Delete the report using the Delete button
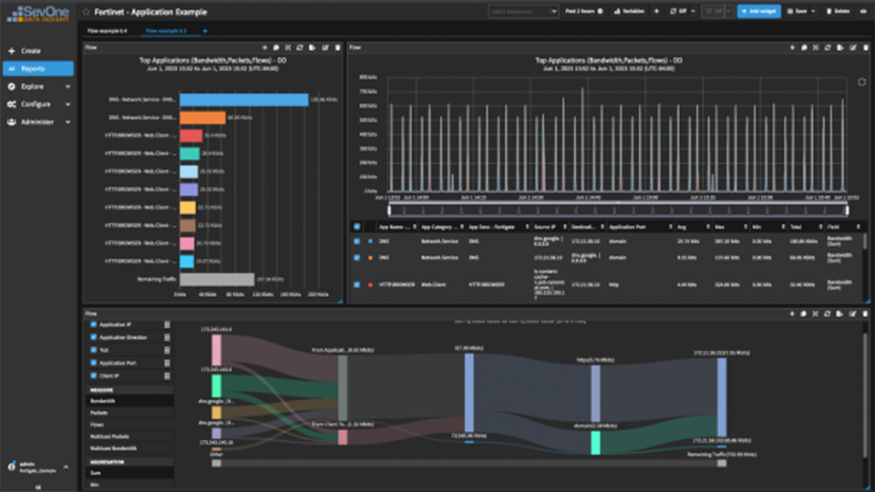875x492 pixels. point(838,11)
